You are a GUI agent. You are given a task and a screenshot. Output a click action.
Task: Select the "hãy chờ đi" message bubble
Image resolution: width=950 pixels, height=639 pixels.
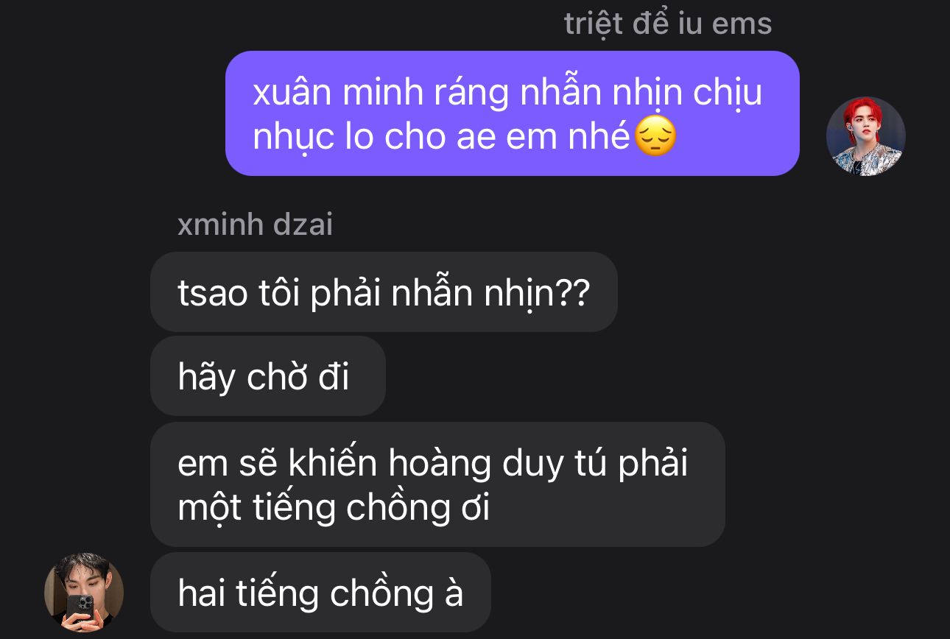(268, 376)
